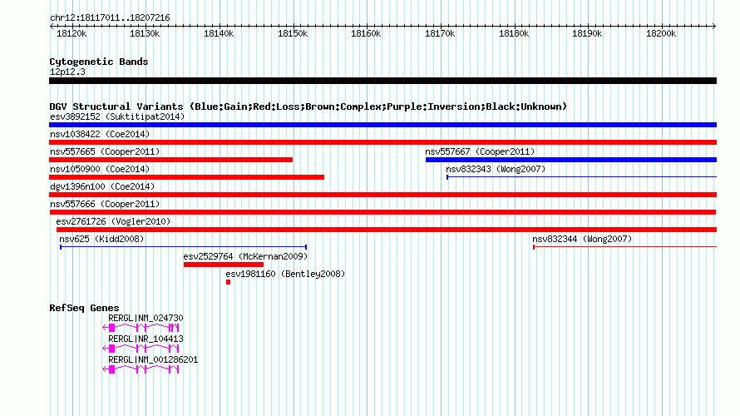Open the nsv1038422 (Coe2014) variant label
The width and height of the screenshot is (740, 416).
[100, 134]
